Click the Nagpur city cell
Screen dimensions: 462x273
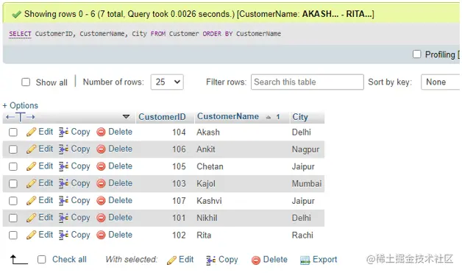coord(305,150)
